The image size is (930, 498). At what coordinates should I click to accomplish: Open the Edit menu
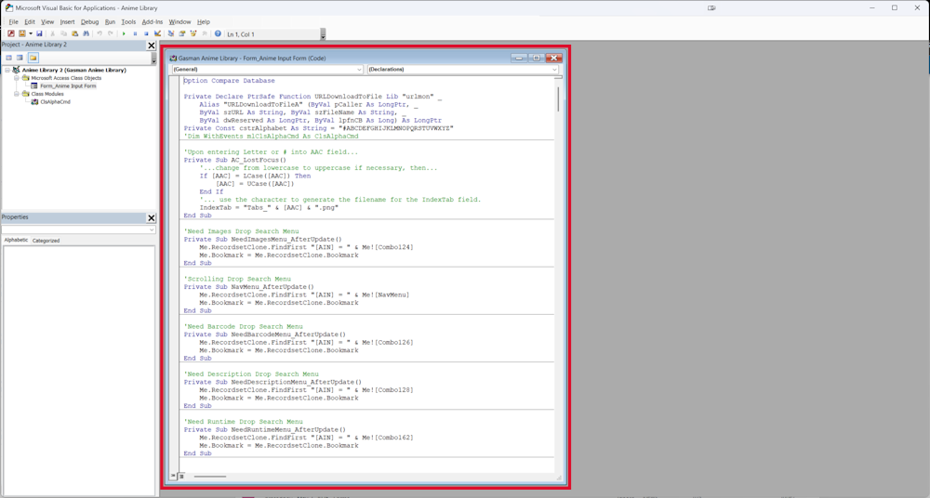pyautogui.click(x=30, y=22)
